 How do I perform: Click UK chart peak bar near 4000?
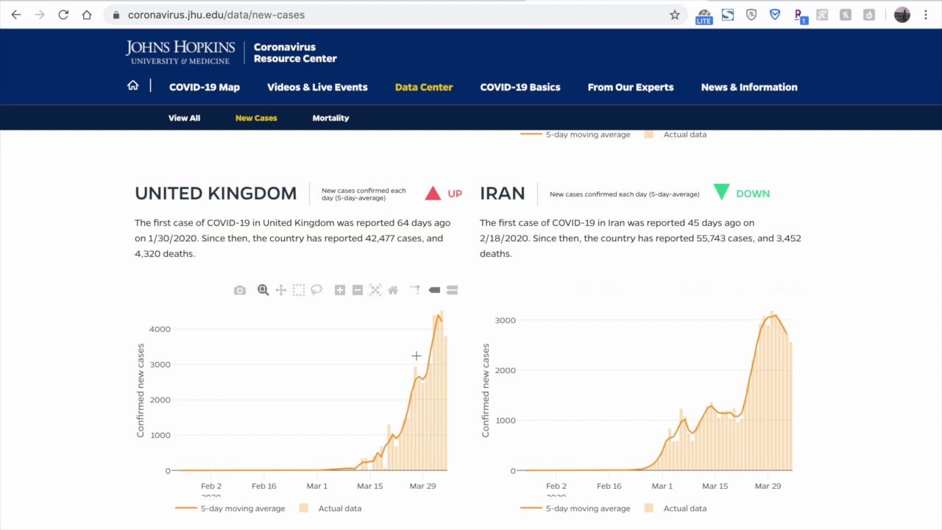tap(441, 390)
